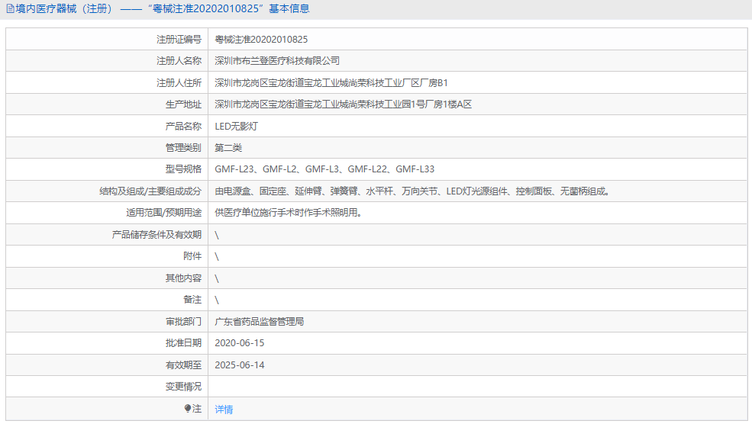Screen dimensions: 752x424
Task: Click the 变更情况 label
Action: [x=184, y=387]
